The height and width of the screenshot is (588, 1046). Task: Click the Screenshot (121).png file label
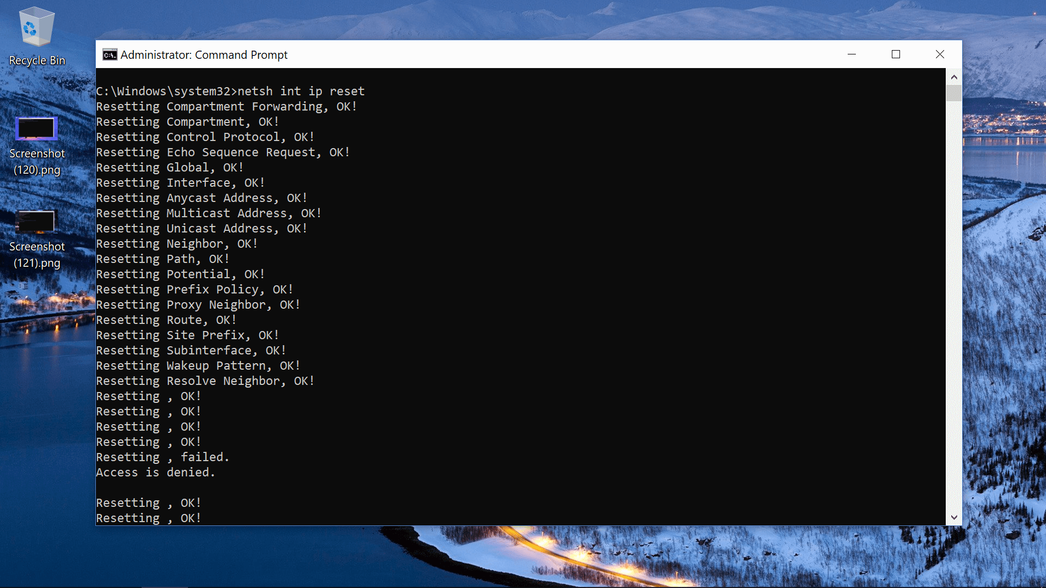click(x=37, y=255)
